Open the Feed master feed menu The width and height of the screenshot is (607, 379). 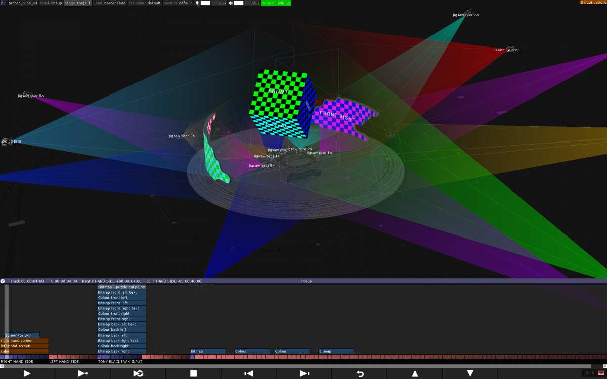(x=109, y=3)
